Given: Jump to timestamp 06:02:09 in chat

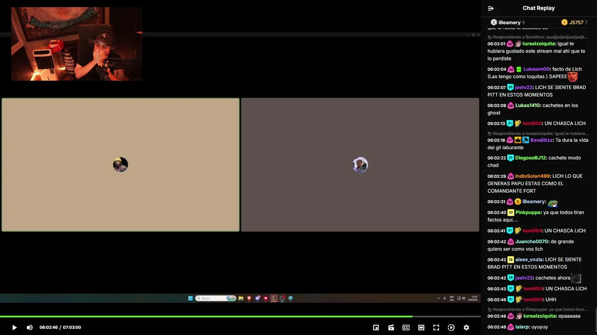Looking at the screenshot, I should coord(497,106).
